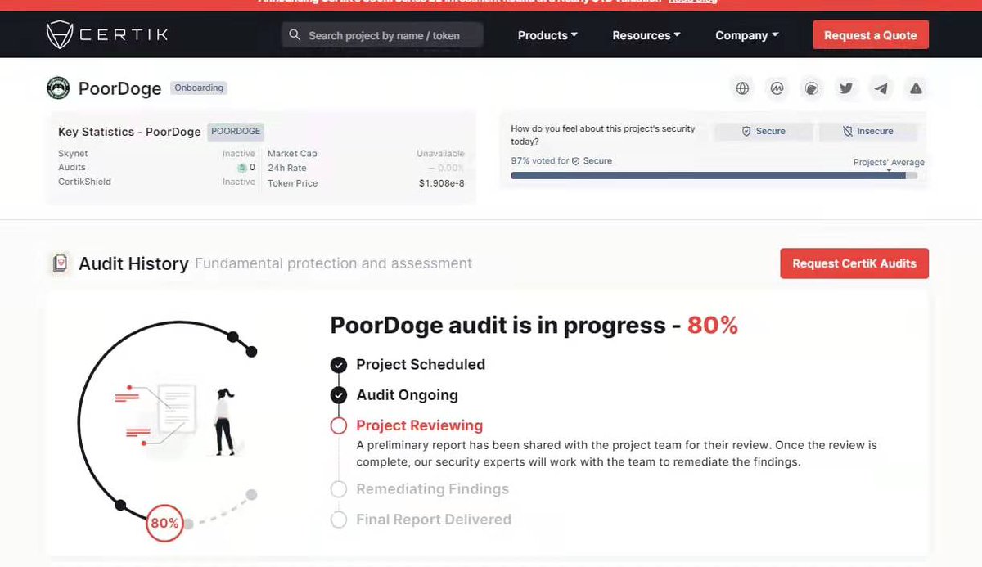Click the Audits count badge icon

[242, 168]
